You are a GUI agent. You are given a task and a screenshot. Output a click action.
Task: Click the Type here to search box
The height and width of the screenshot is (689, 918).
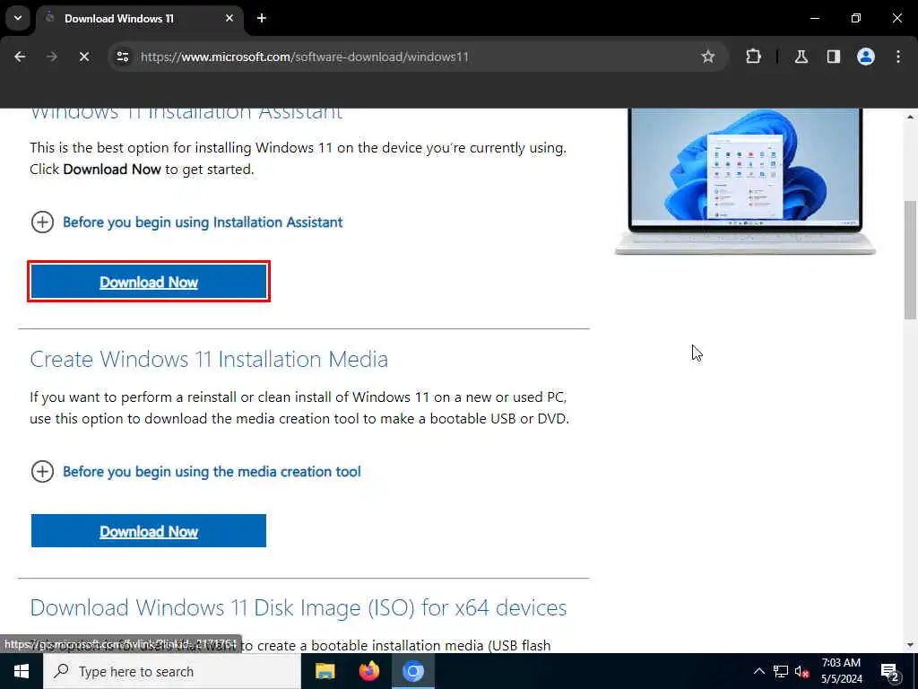[171, 671]
